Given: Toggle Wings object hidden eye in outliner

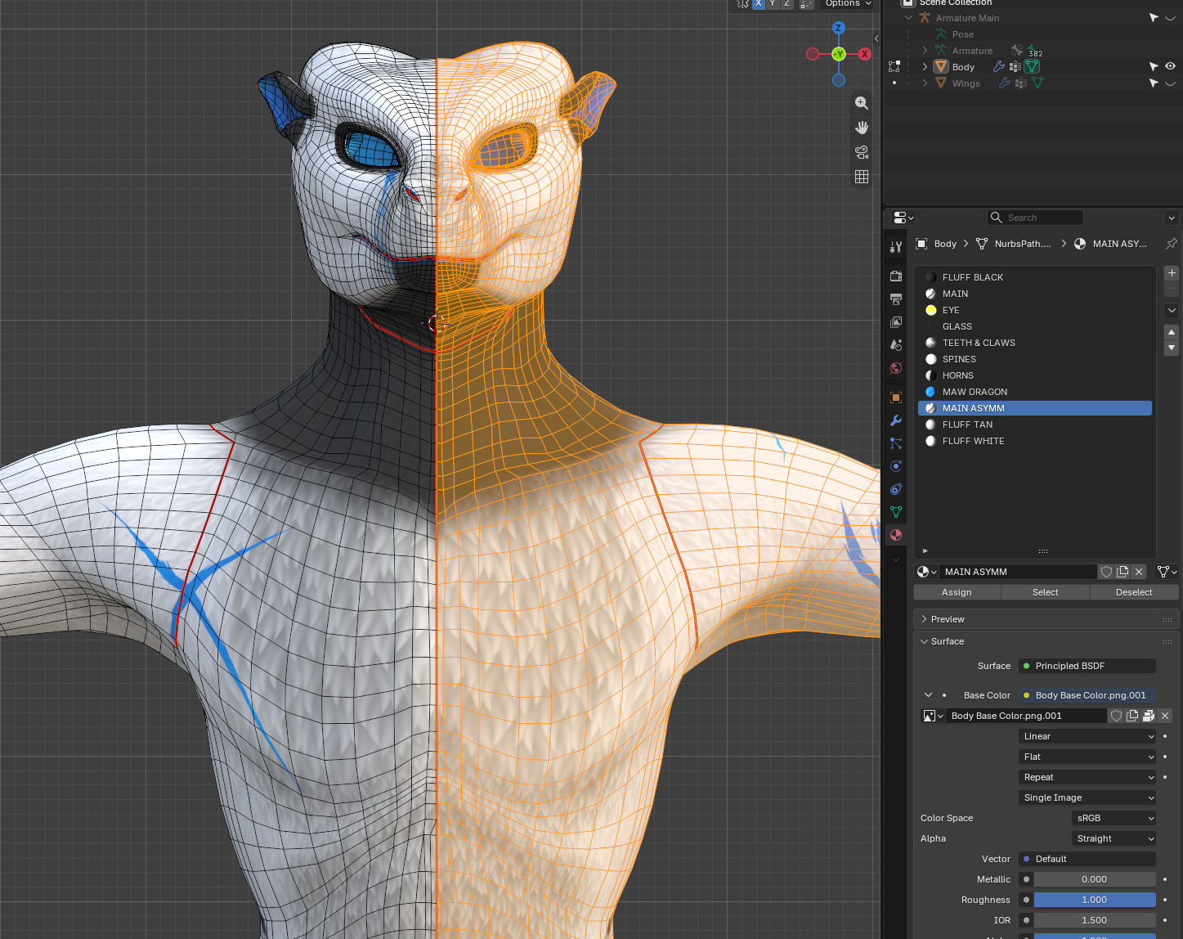Looking at the screenshot, I should (1170, 83).
